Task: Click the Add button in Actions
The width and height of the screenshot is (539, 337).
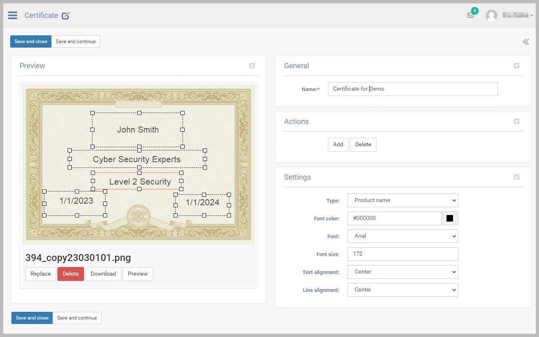Action: click(338, 145)
